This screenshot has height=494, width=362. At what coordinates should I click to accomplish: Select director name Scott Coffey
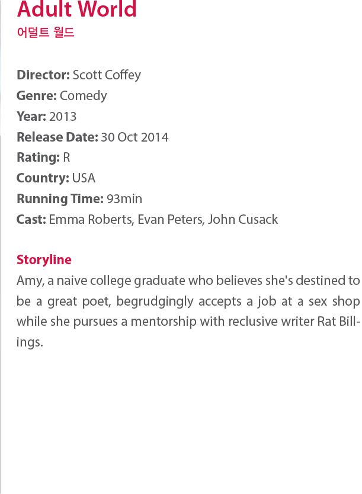point(107,75)
